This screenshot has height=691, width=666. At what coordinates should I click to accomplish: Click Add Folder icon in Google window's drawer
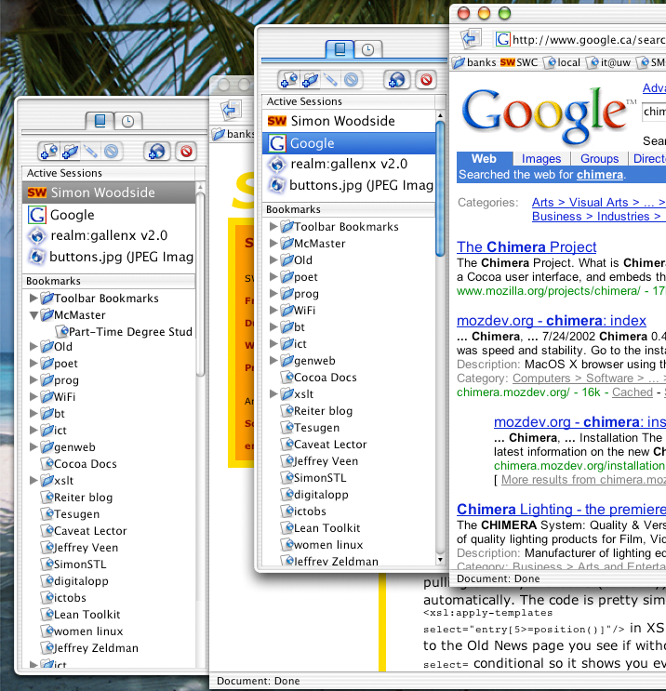click(x=311, y=80)
